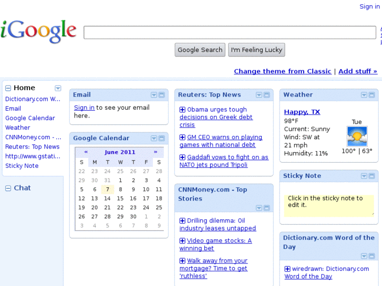Open Change theme from Classic link
The width and height of the screenshot is (382, 286).
pos(283,71)
